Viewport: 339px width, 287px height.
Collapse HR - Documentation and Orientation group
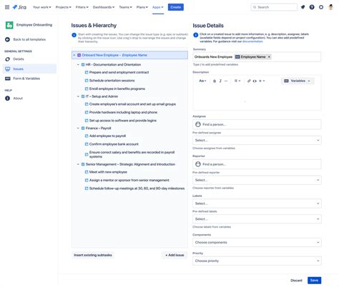click(78, 65)
